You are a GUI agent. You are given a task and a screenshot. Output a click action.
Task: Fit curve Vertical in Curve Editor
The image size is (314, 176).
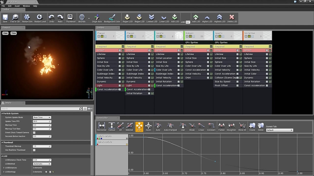click(x=112, y=127)
